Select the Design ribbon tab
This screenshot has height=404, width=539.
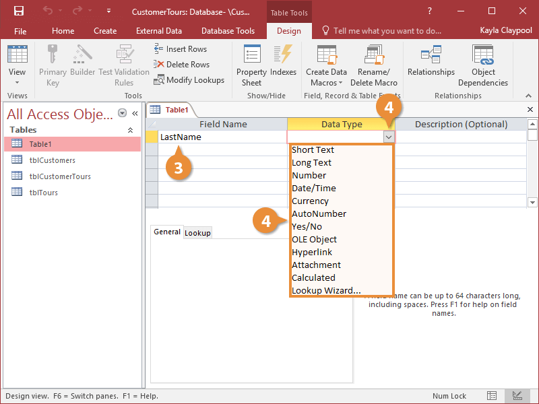pyautogui.click(x=289, y=31)
